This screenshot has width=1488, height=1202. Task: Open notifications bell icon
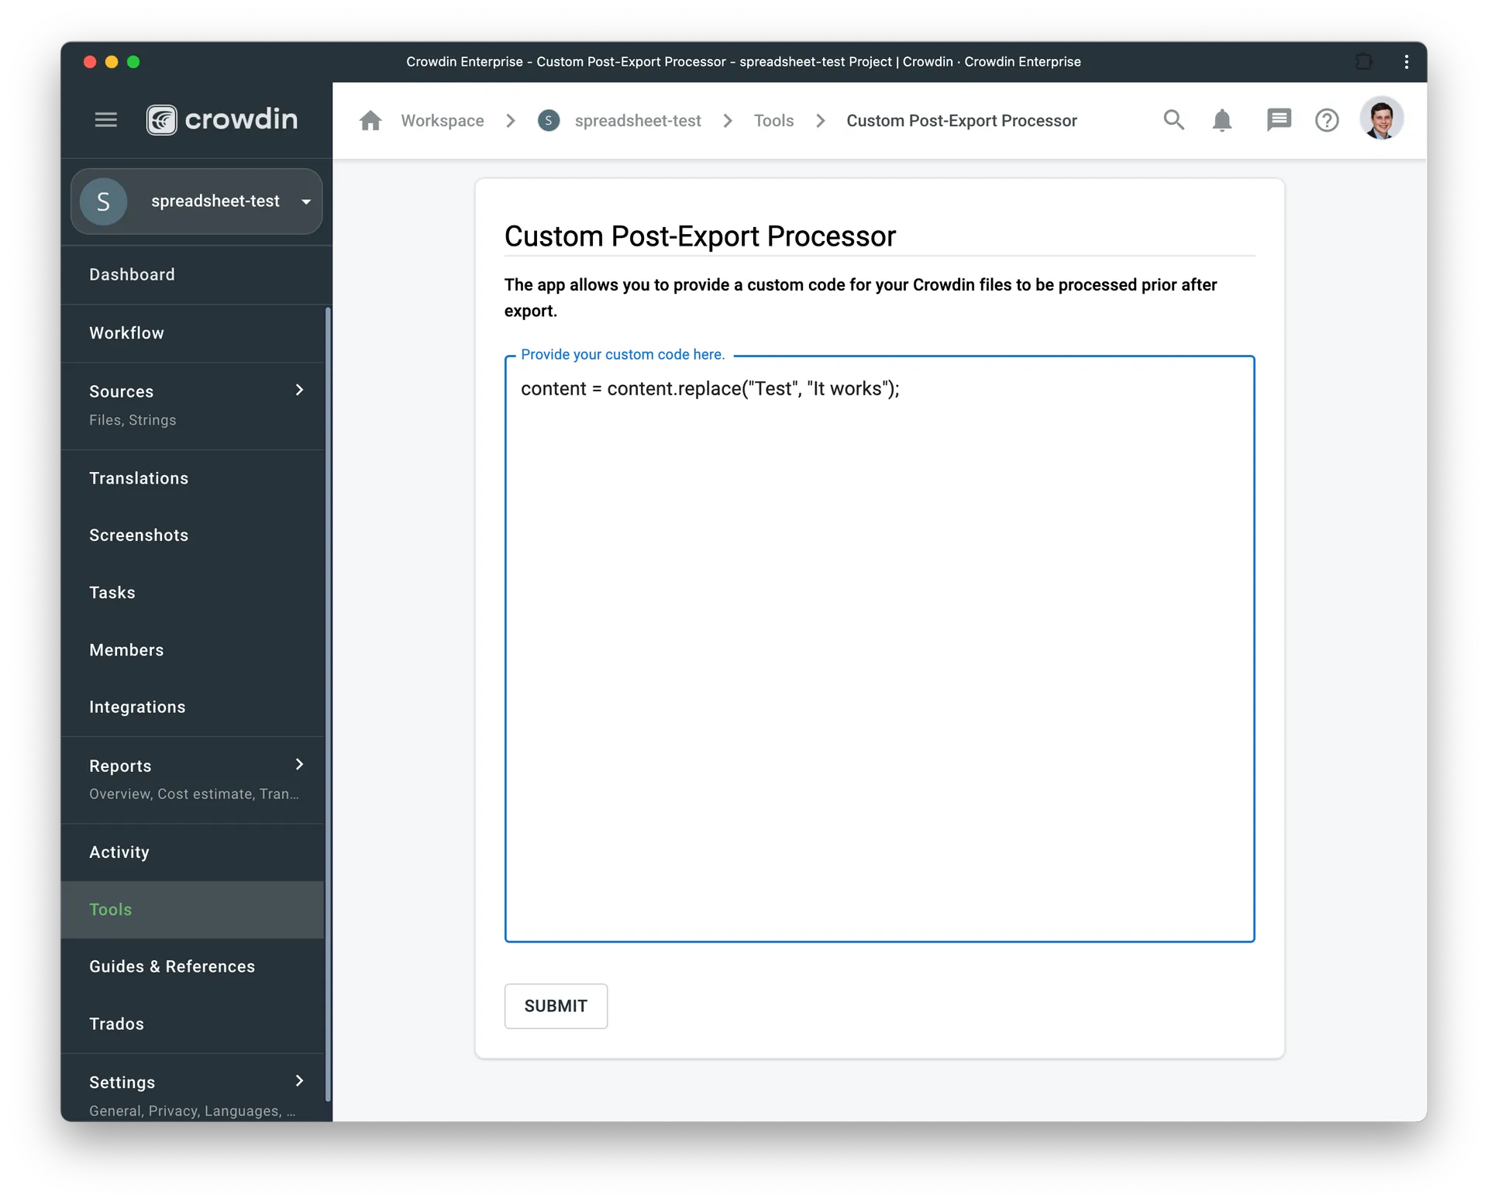1222,120
